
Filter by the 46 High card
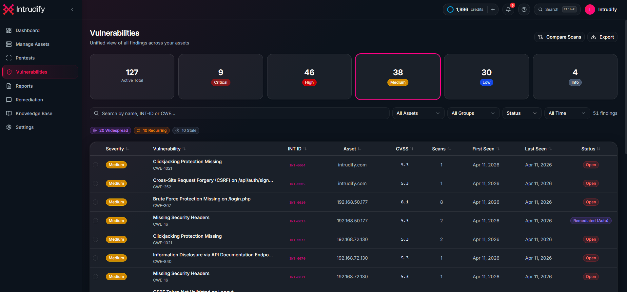coord(309,77)
